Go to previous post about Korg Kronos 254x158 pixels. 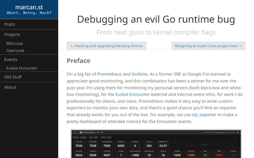107,46
